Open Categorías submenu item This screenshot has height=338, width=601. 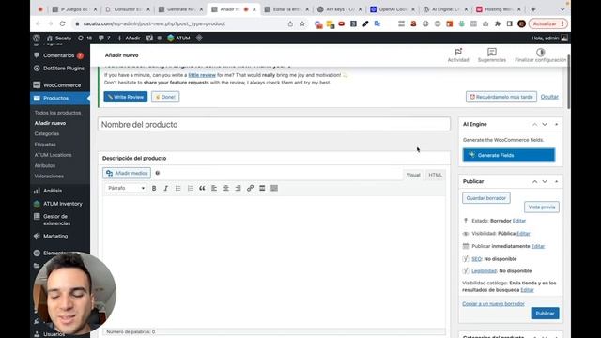point(47,133)
